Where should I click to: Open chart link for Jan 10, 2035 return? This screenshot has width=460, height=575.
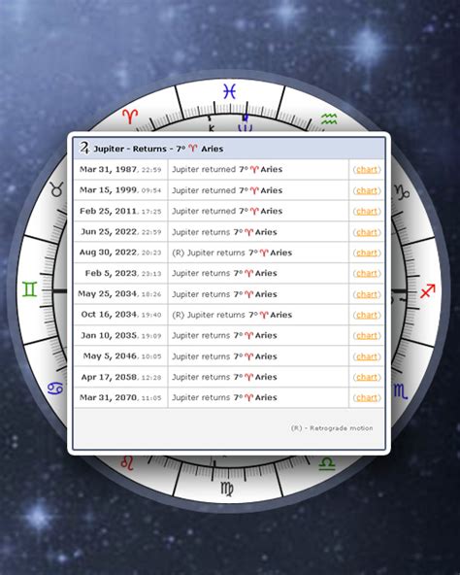(x=367, y=335)
